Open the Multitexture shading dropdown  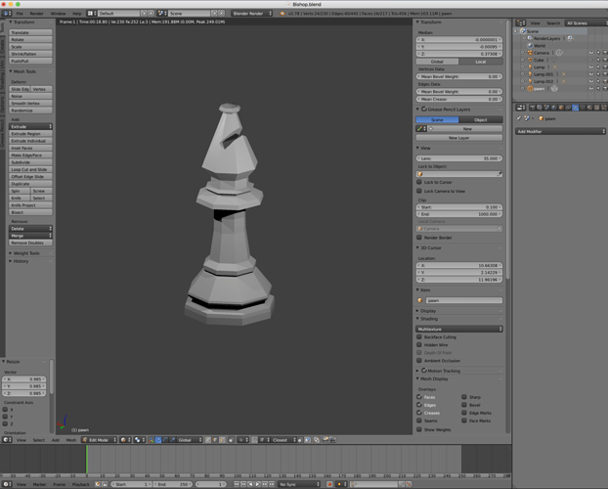coord(459,329)
